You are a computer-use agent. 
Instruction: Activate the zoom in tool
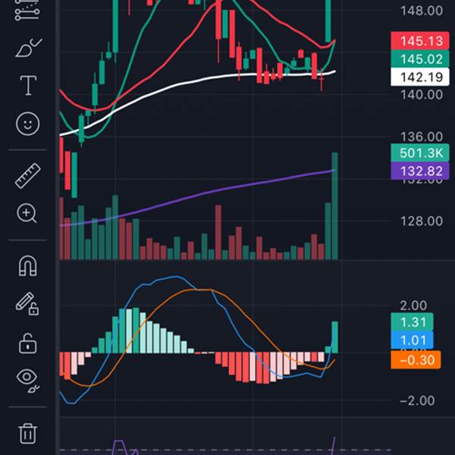pos(27,213)
